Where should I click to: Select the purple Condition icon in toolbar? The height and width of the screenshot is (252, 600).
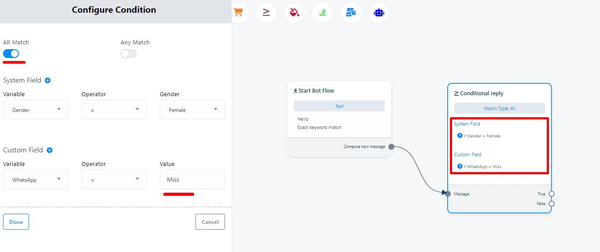click(266, 12)
